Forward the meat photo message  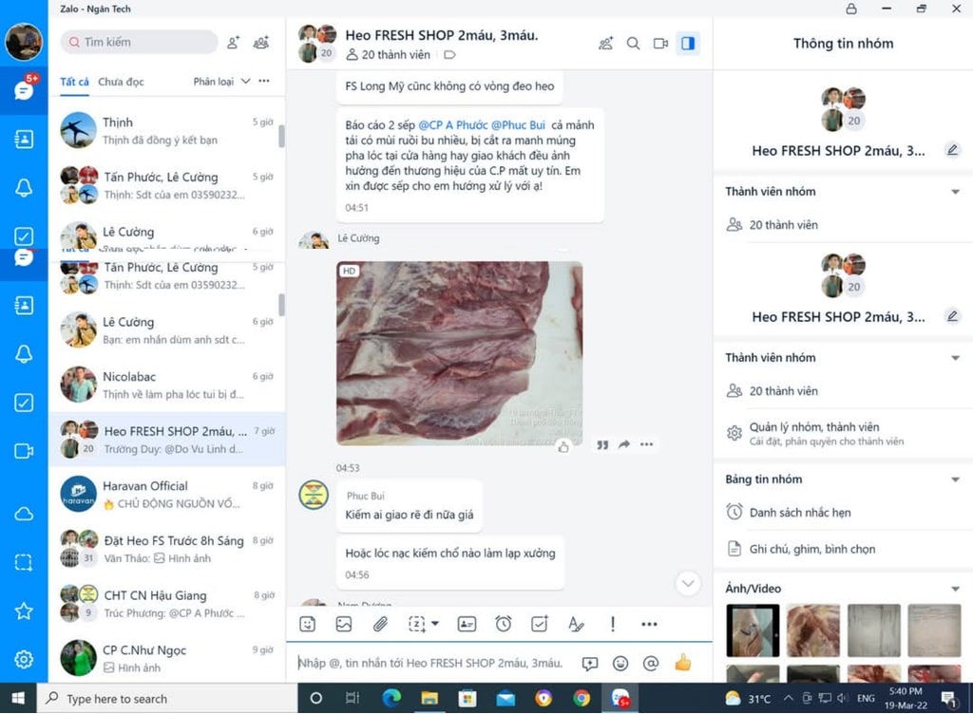[x=624, y=443]
